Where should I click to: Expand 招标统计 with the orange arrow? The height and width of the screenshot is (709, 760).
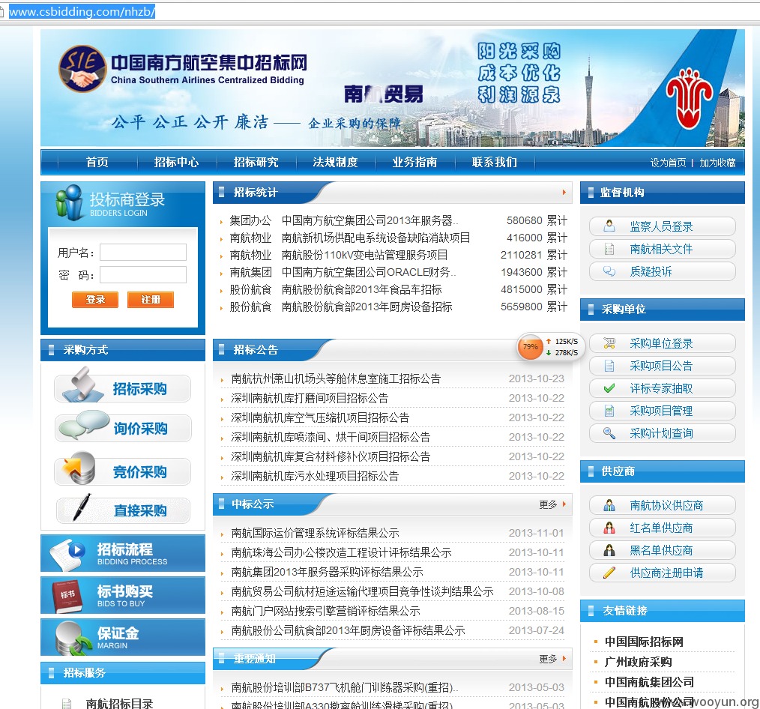(x=564, y=193)
